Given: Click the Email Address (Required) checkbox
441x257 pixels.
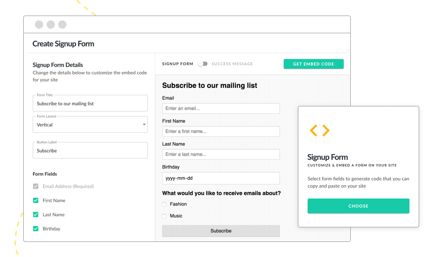Looking at the screenshot, I should click(36, 187).
